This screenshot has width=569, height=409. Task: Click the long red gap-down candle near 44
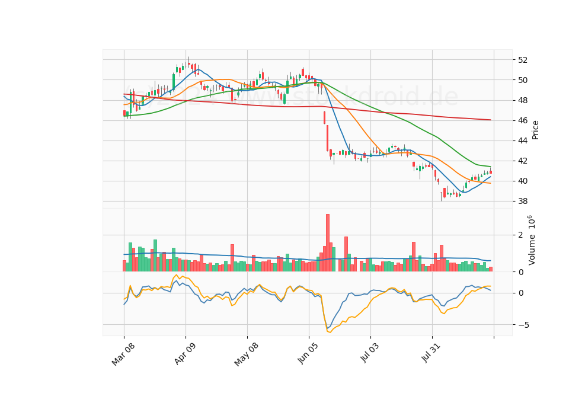(x=327, y=138)
